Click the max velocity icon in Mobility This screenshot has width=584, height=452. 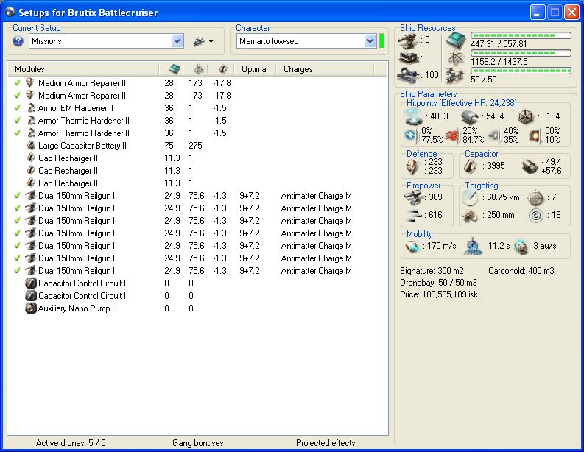tap(412, 246)
